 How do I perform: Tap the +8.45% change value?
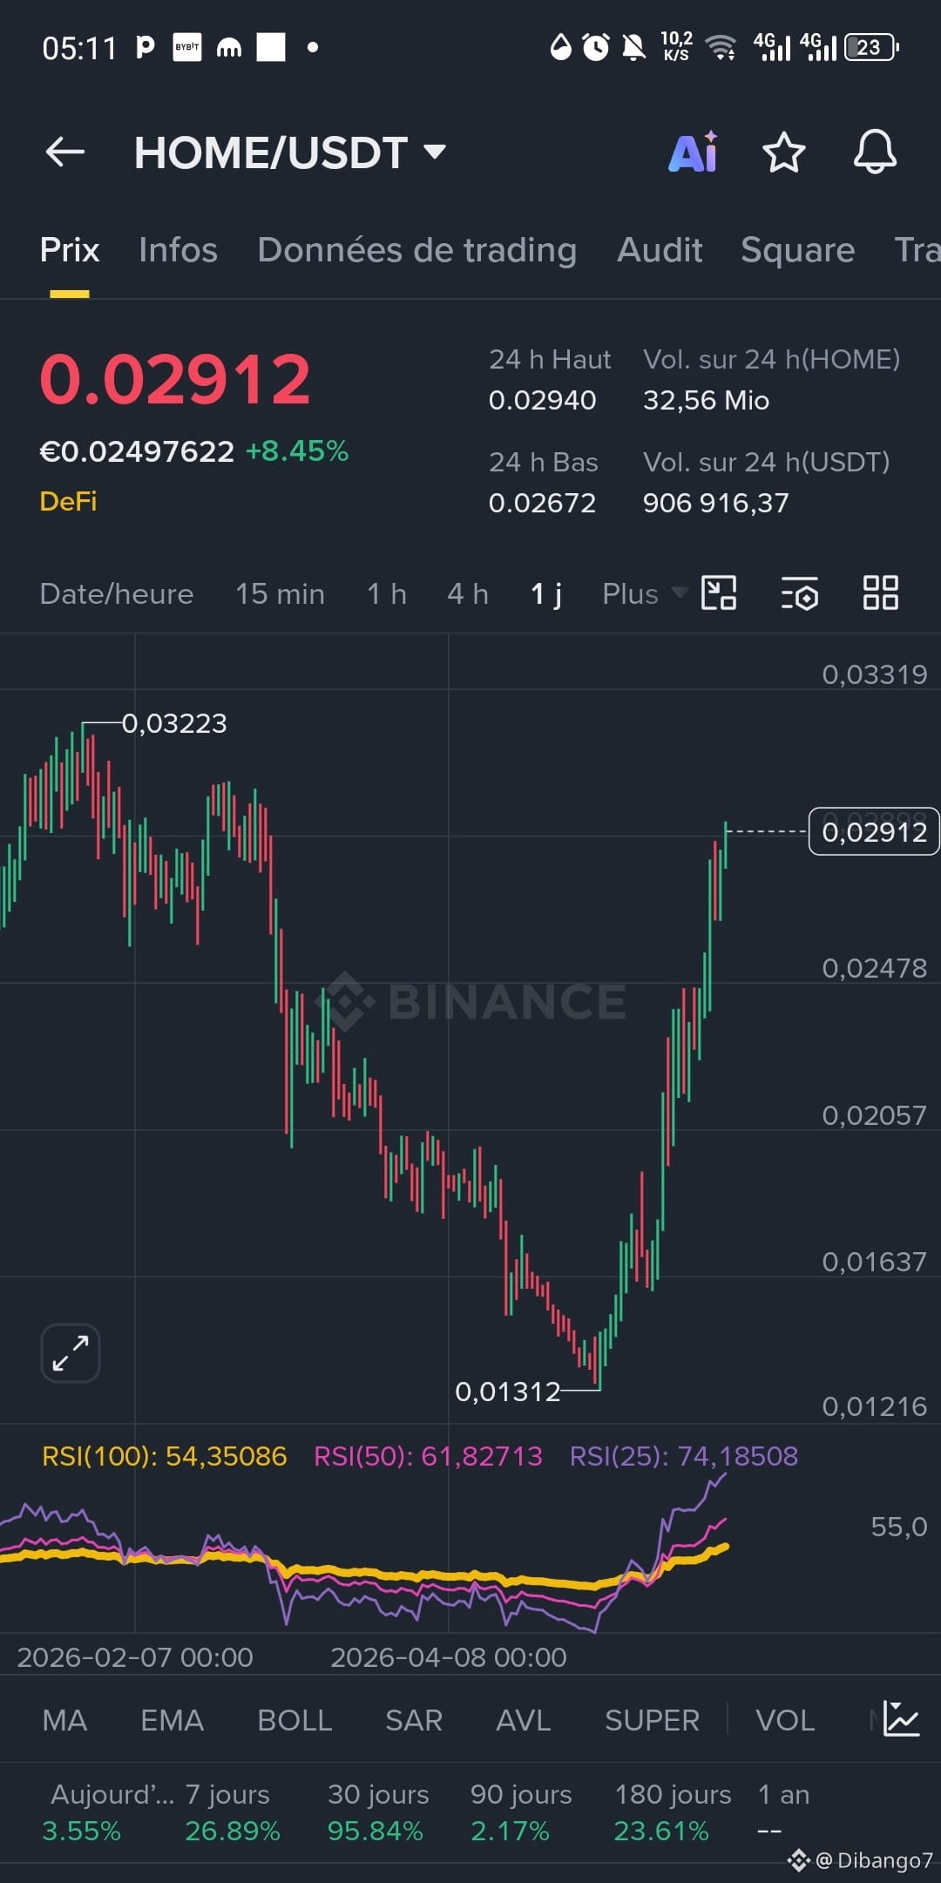coord(297,451)
